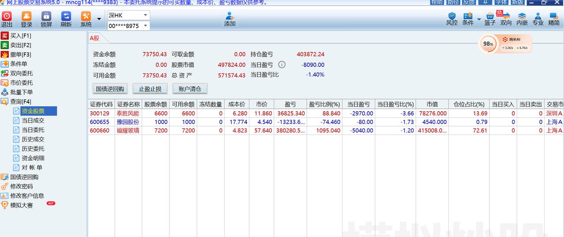564x237 pixels.
Task: Click the 国债逆回购 button
Action: (x=110, y=89)
